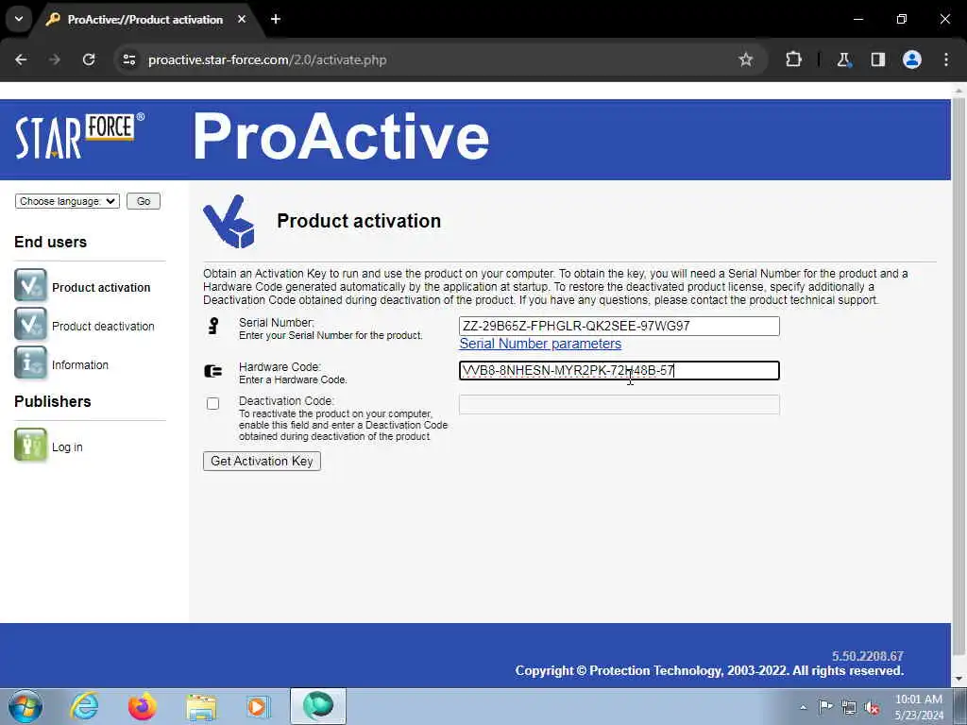Click the Product deactivation sidebar icon
Screen dimensions: 967x725
click(31, 325)
